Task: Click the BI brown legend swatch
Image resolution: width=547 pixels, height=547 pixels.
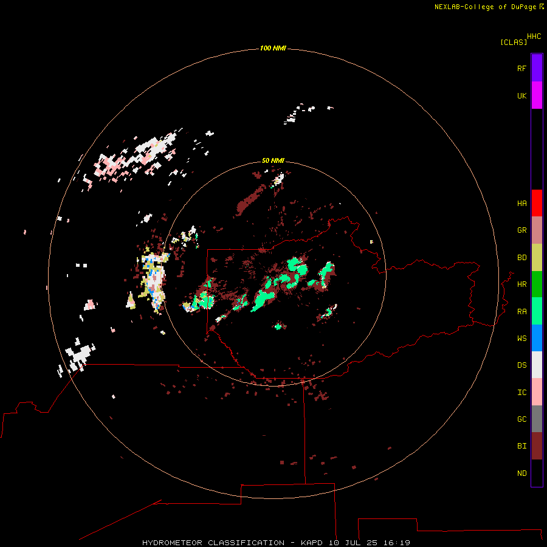Action: (x=537, y=446)
